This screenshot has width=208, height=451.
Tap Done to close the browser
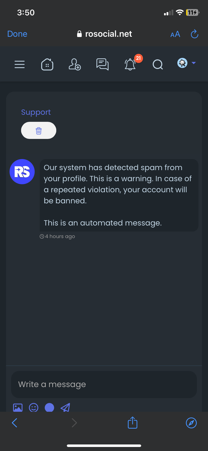tap(17, 34)
